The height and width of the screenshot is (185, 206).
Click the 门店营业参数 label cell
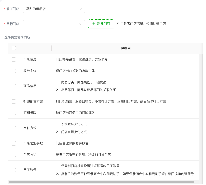point(33,143)
